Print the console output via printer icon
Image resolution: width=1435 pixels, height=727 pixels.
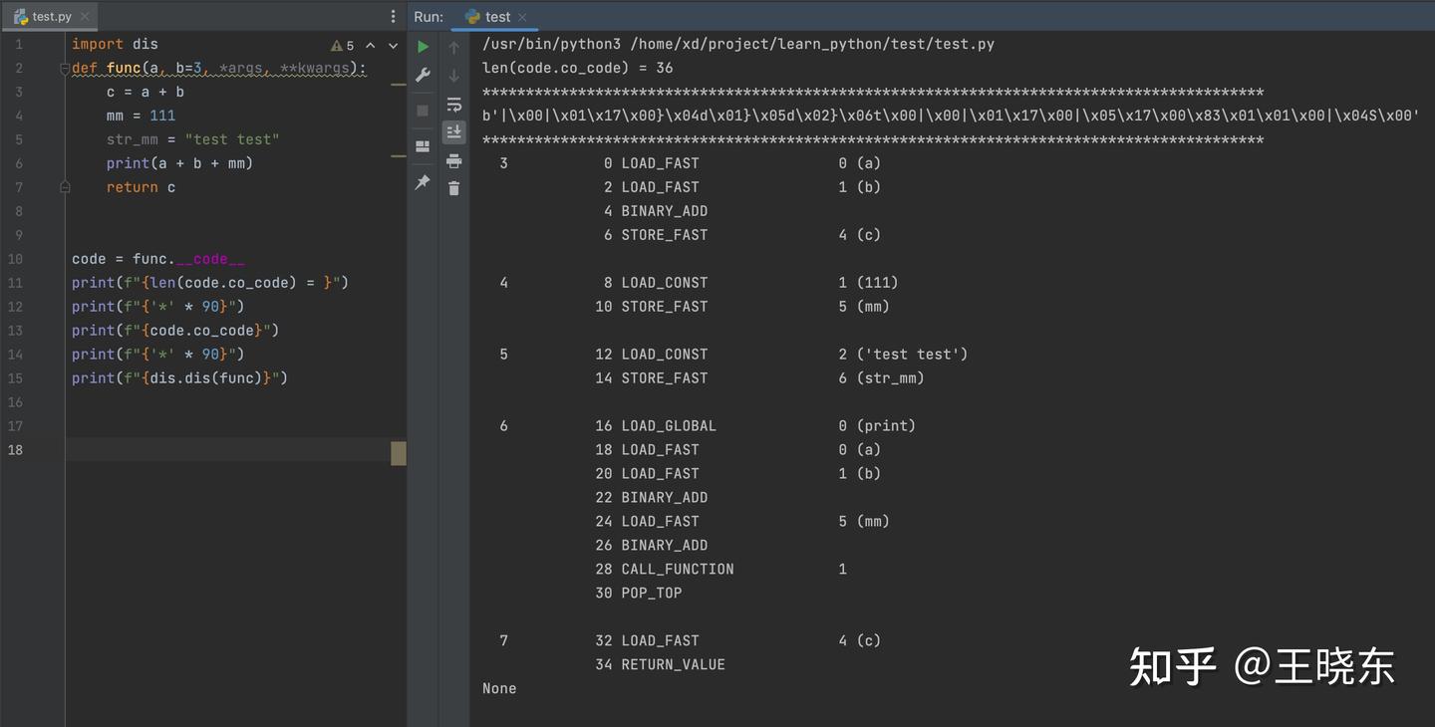click(x=454, y=160)
